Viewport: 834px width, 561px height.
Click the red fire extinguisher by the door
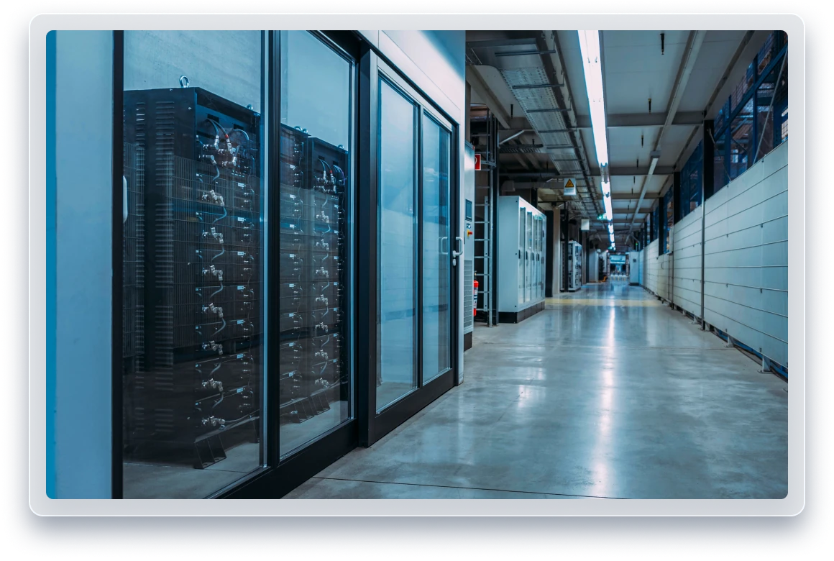475,296
